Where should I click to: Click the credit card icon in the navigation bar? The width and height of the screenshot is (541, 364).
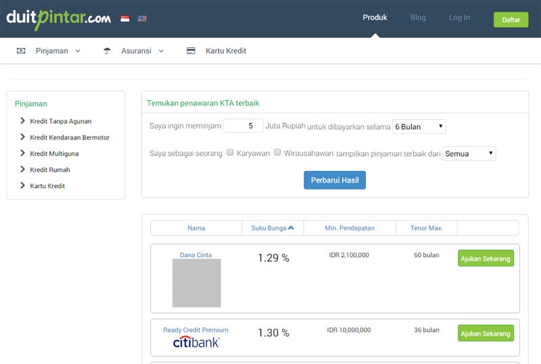click(191, 51)
